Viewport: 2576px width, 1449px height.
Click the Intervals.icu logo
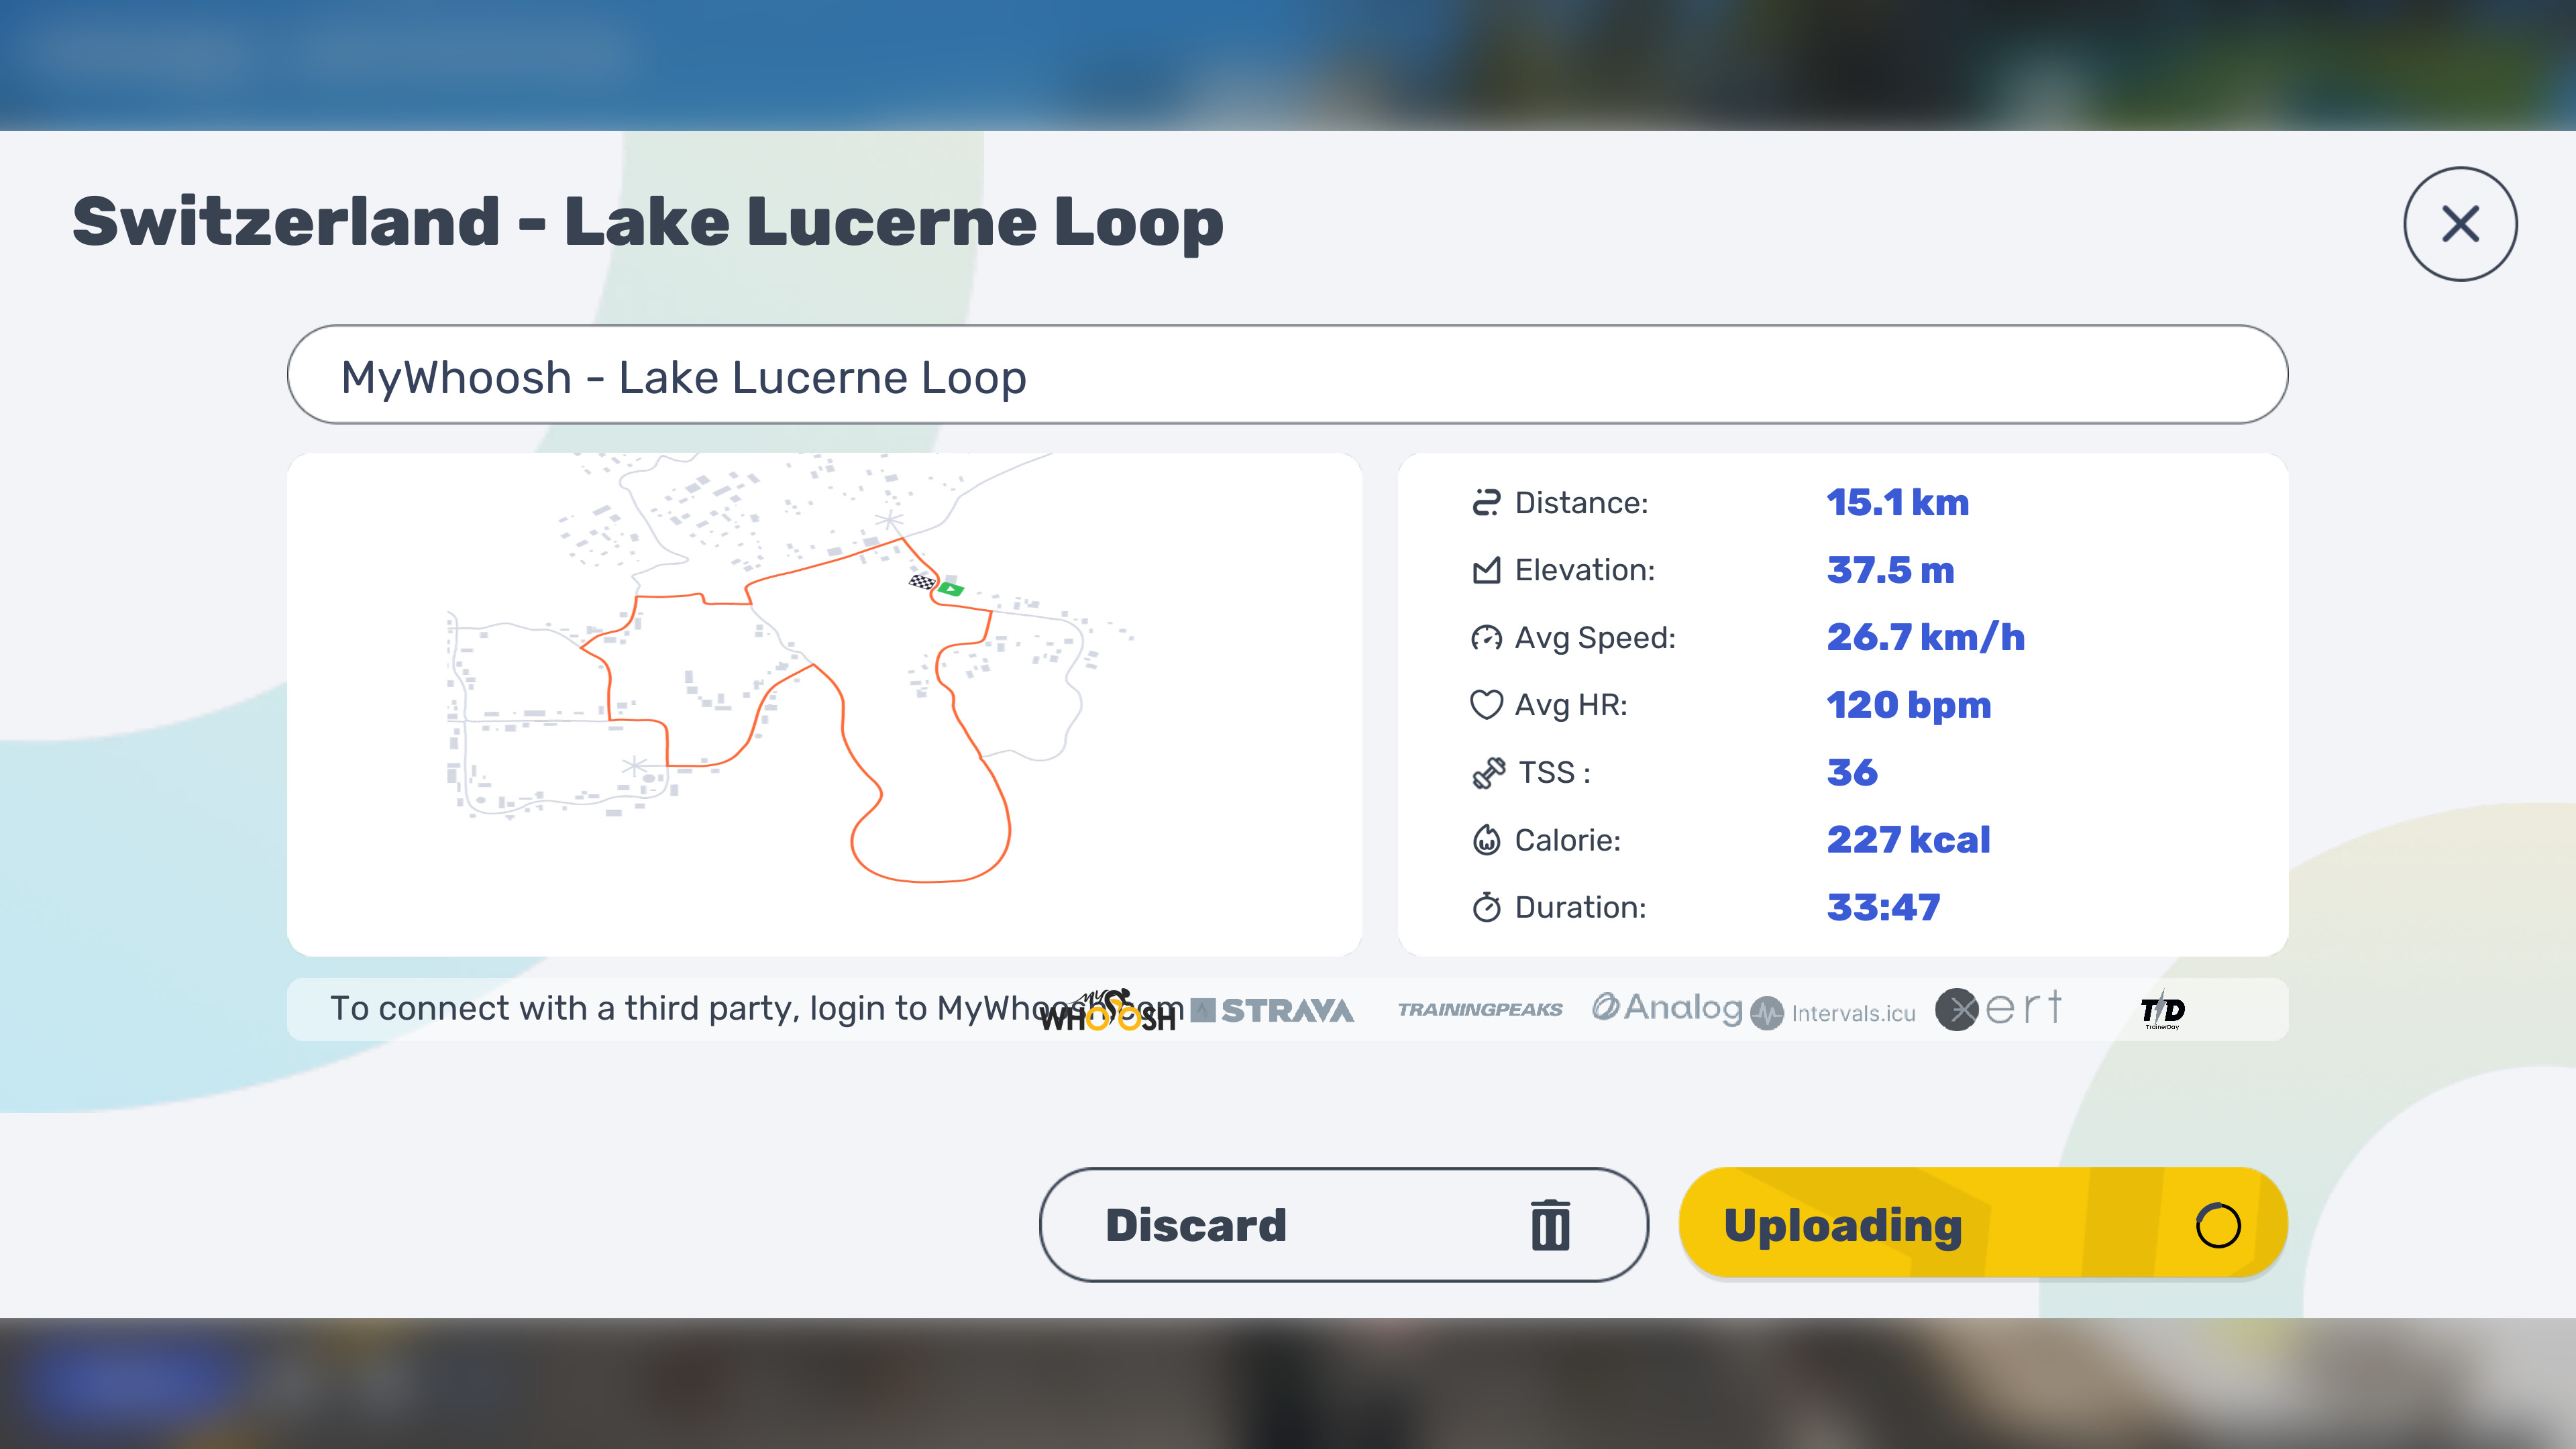point(1833,1013)
